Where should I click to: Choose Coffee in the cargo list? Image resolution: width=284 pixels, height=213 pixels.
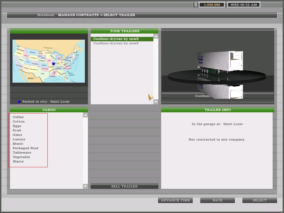click(x=18, y=117)
